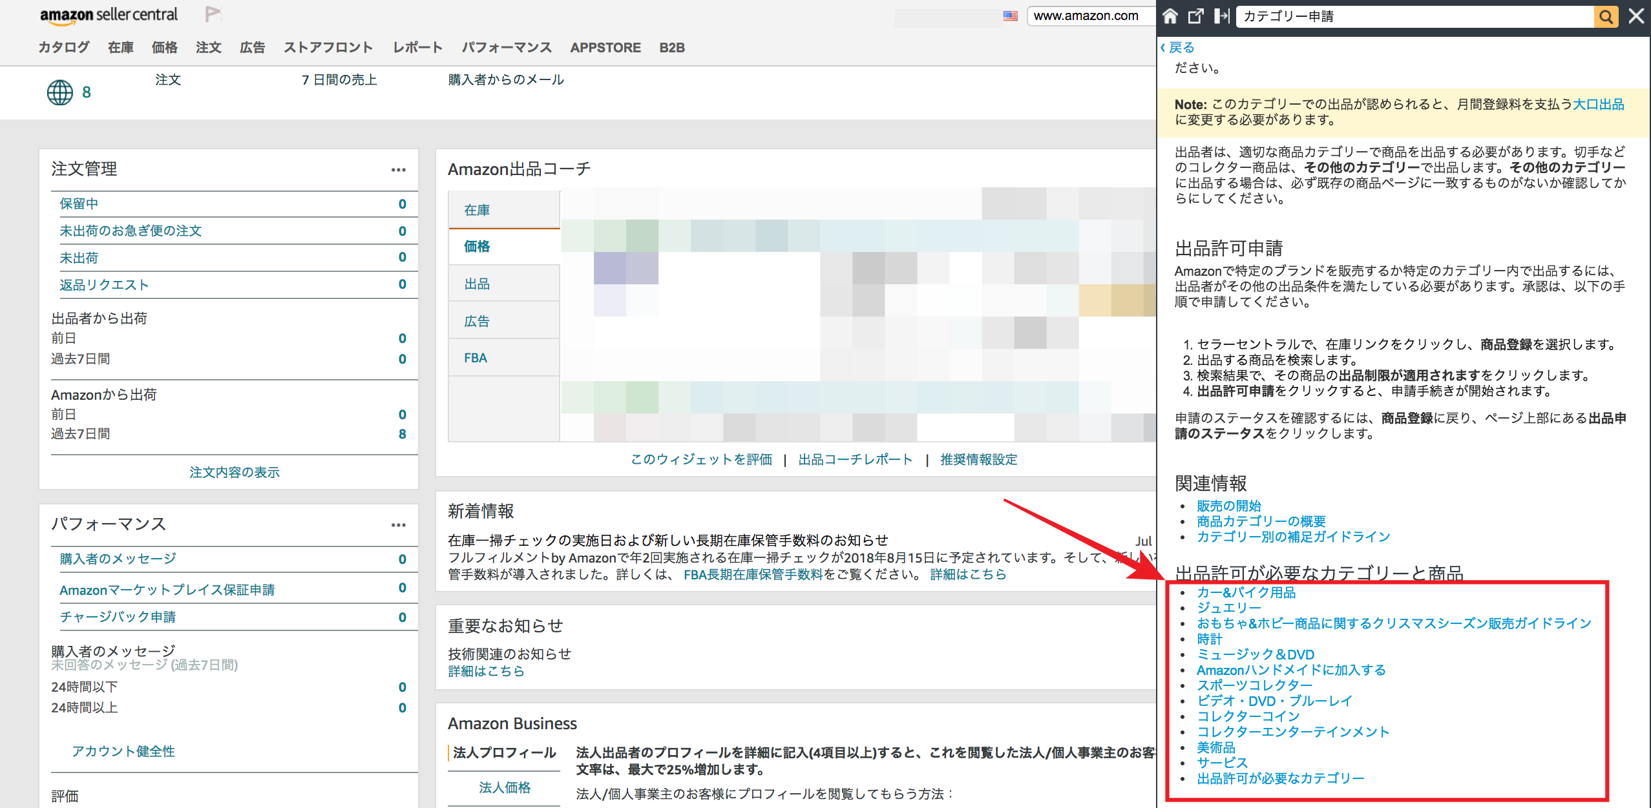Viewport: 1651px width, 808px height.
Task: Open the 在庫 menu in top navigation
Action: (x=121, y=47)
